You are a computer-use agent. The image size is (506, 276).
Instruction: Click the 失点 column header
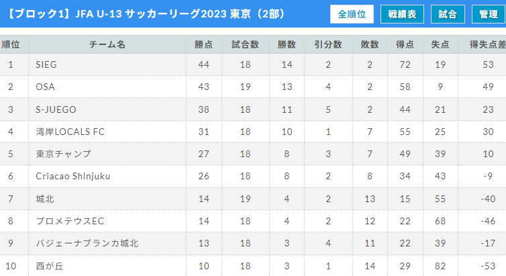(440, 44)
